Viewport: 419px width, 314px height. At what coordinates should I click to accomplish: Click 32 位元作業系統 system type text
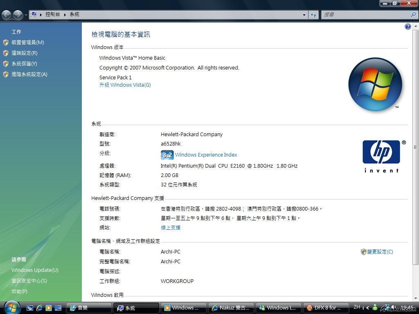point(179,185)
